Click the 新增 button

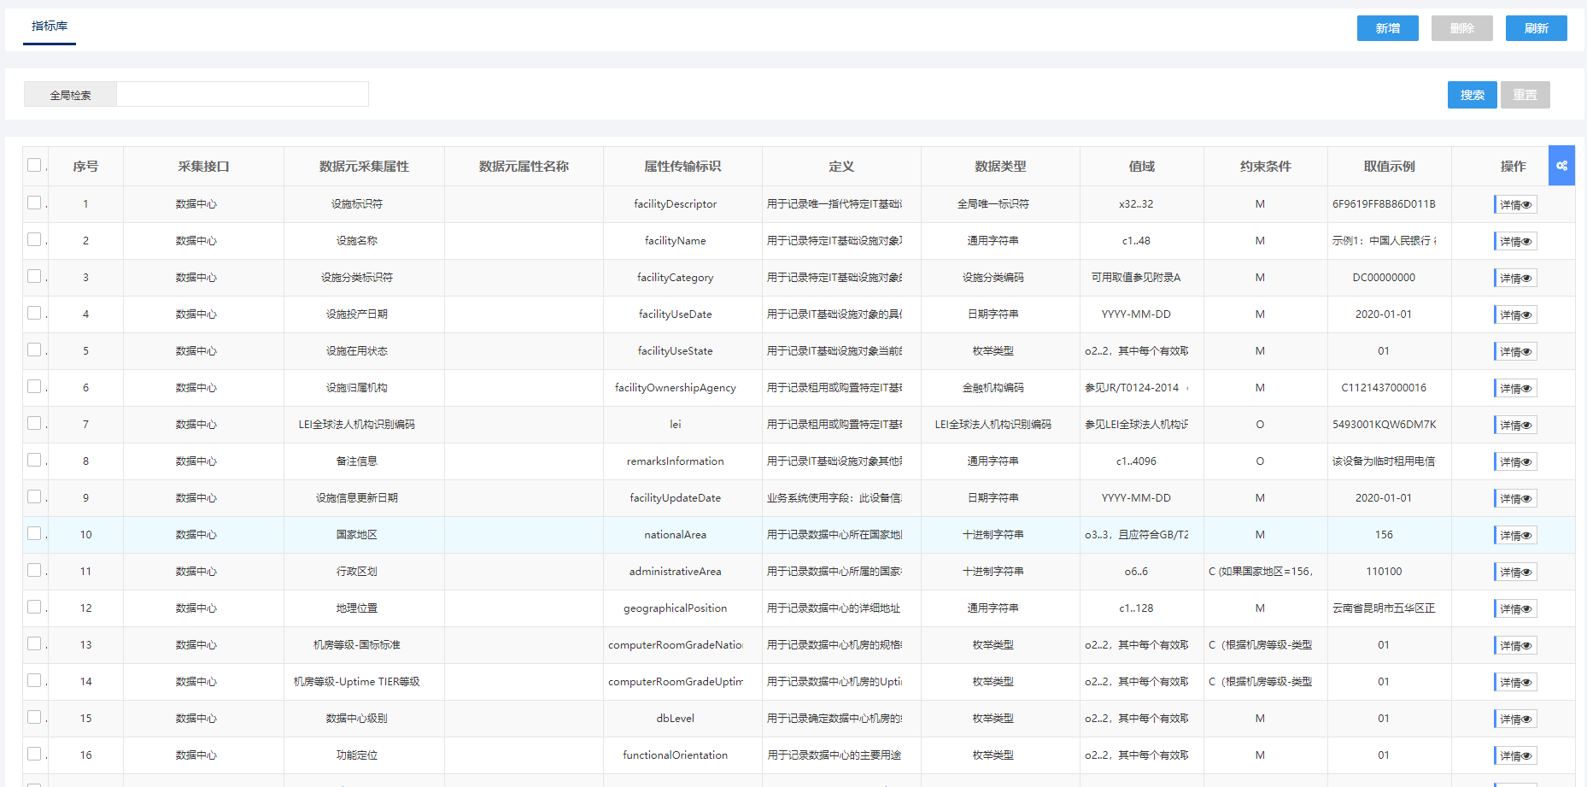pyautogui.click(x=1388, y=28)
